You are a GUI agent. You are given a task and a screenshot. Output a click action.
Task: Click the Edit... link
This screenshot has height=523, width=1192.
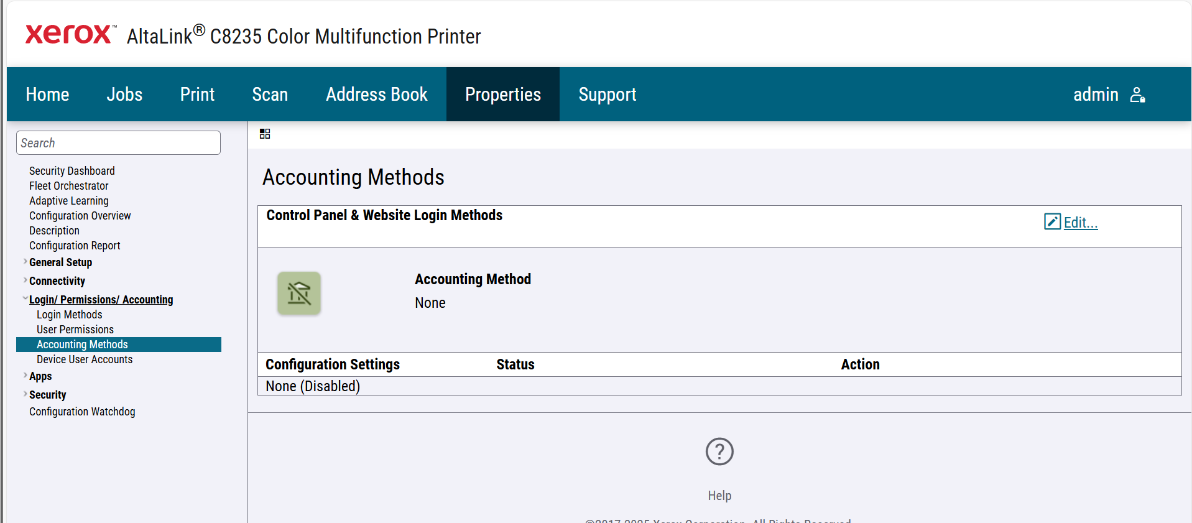1080,223
